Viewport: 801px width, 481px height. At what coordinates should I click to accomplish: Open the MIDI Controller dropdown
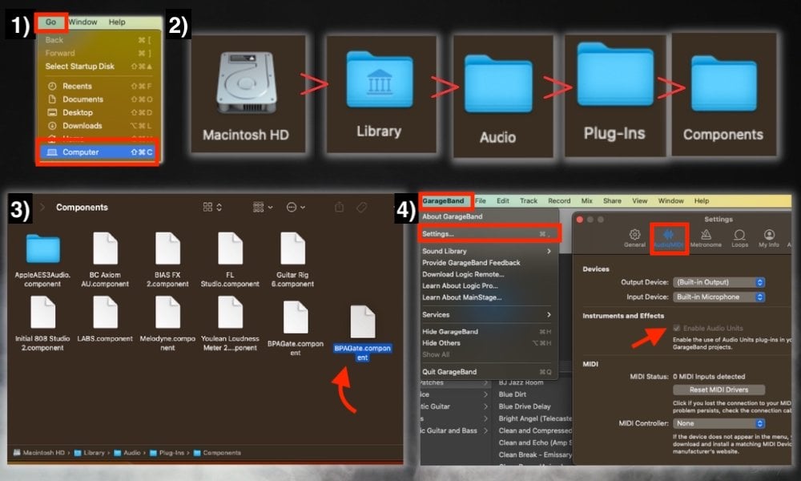[x=718, y=423]
